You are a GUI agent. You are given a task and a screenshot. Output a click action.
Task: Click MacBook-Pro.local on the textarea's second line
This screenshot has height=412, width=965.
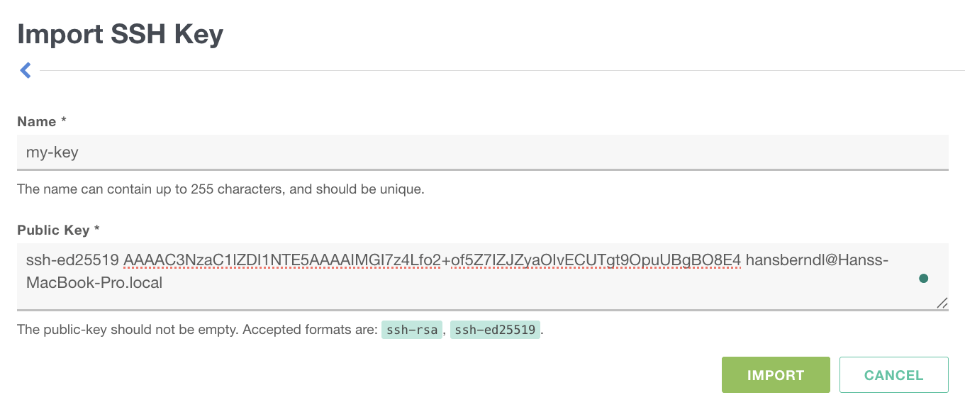(94, 283)
